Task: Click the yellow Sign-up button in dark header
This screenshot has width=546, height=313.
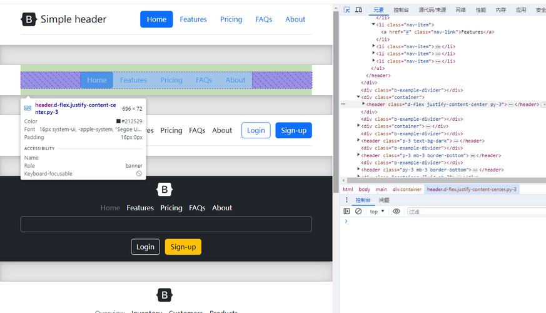Action: 183,247
